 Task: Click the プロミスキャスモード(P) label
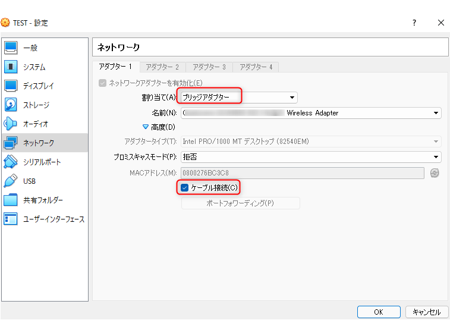pyautogui.click(x=145, y=157)
